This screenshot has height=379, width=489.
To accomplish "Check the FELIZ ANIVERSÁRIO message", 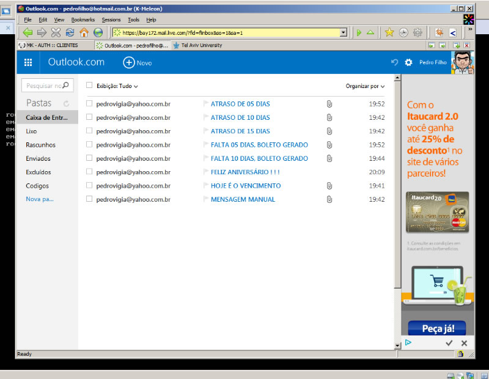I will (x=89, y=171).
